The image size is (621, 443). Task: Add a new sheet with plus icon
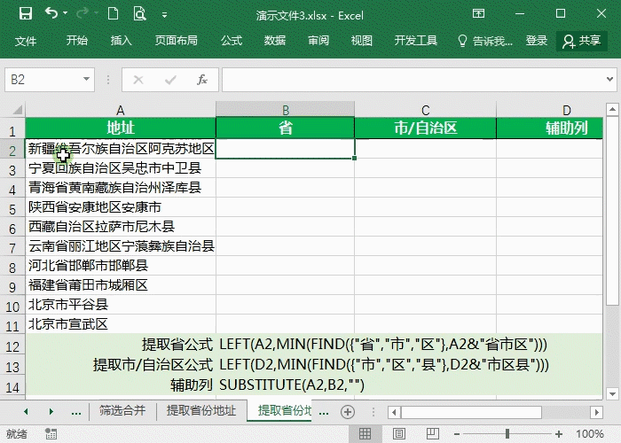(348, 412)
